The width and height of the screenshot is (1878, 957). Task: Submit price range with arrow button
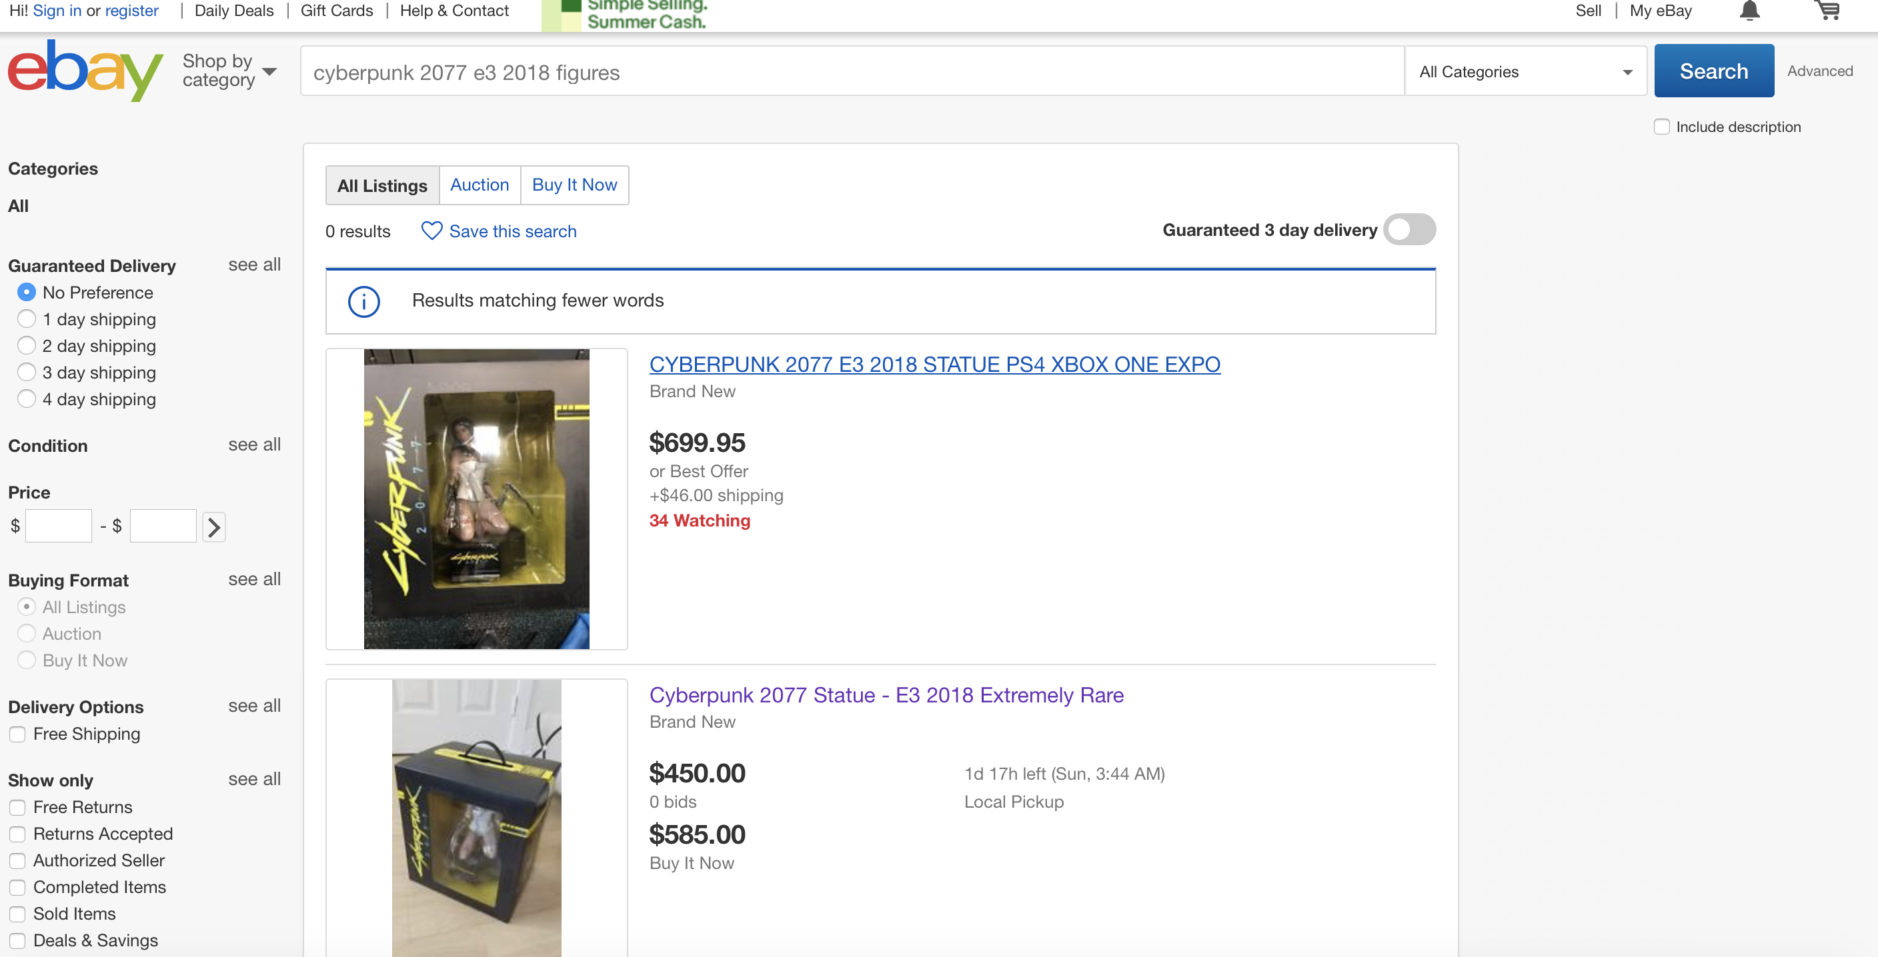click(213, 526)
